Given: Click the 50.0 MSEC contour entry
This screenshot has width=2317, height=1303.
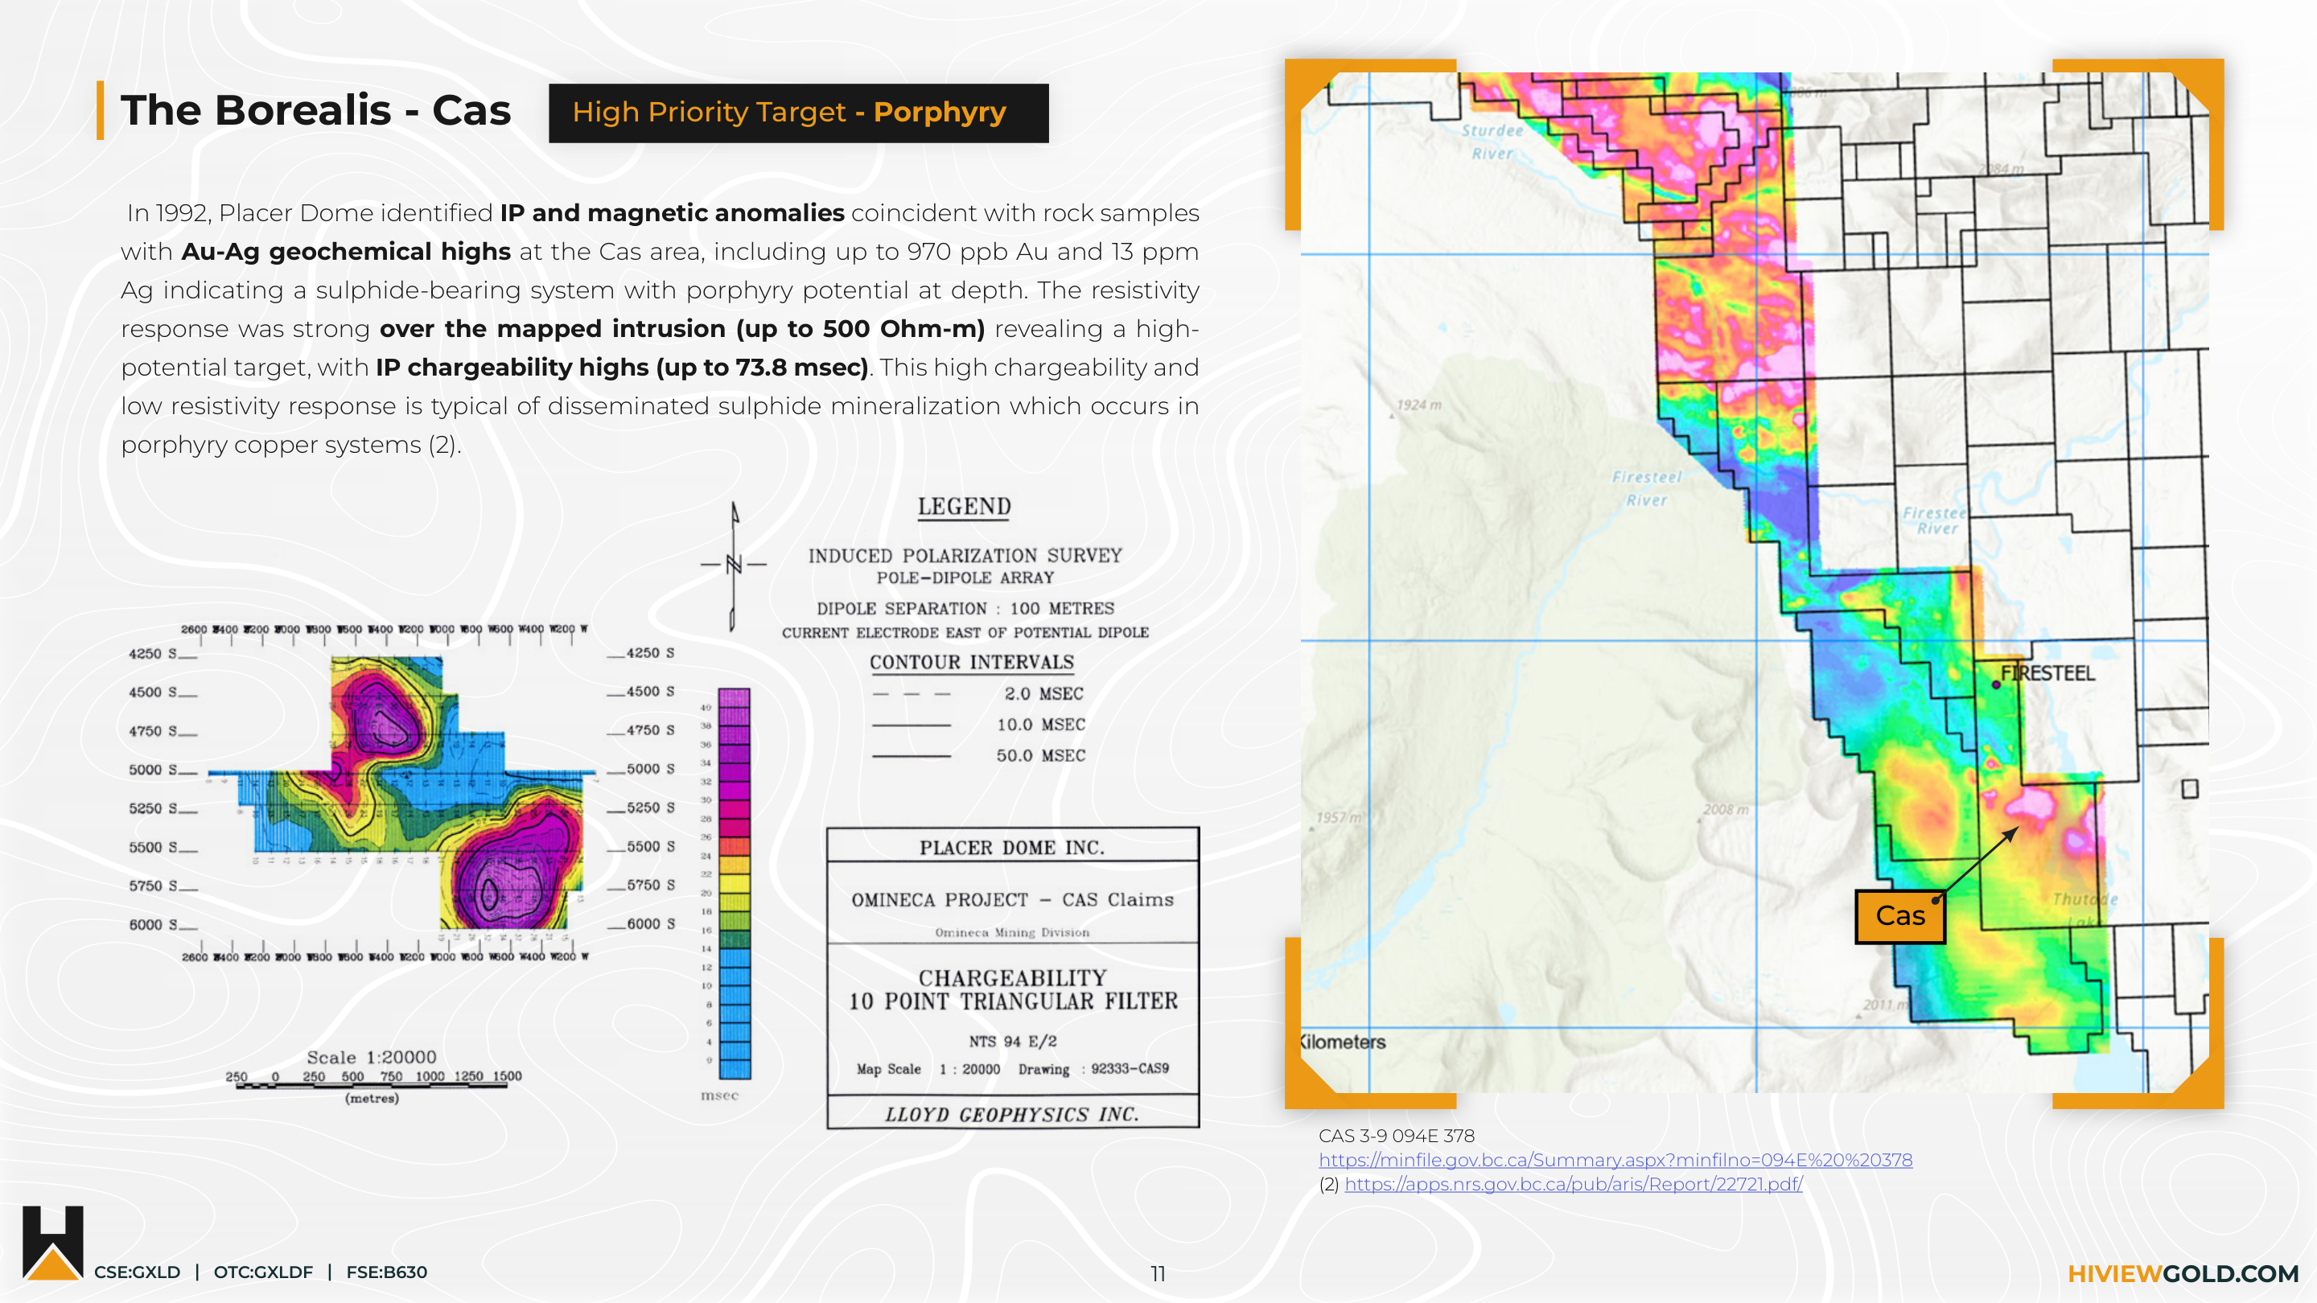Looking at the screenshot, I should click(978, 756).
